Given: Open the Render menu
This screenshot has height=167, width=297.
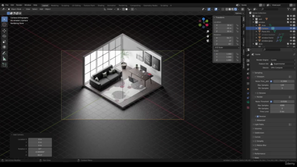Looking at the screenshot, I should (19, 5).
